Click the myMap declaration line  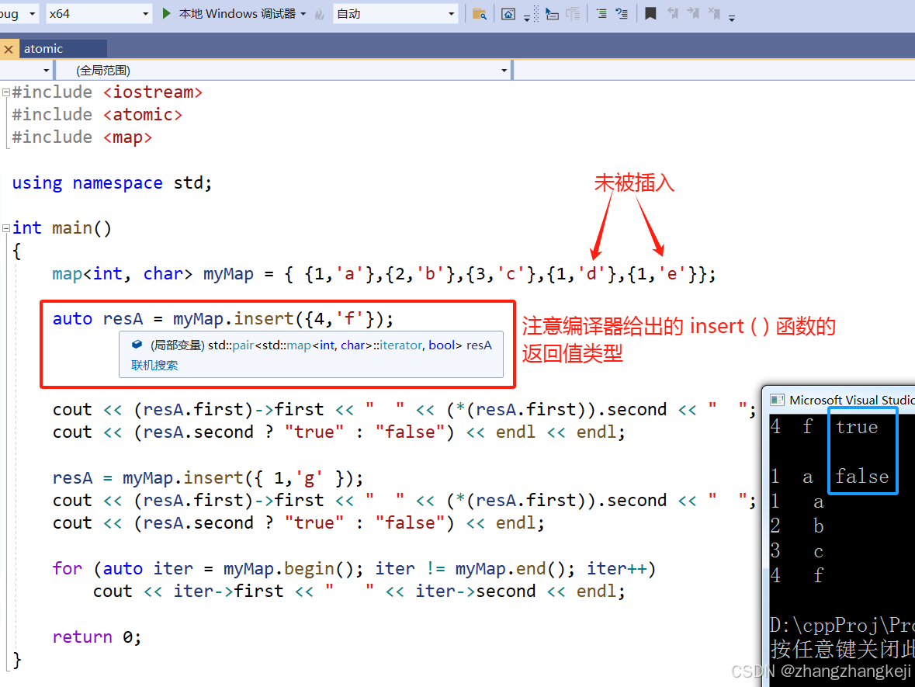click(384, 274)
